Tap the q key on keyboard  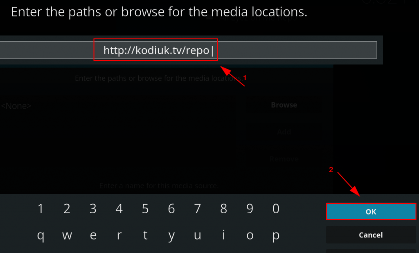pos(41,235)
